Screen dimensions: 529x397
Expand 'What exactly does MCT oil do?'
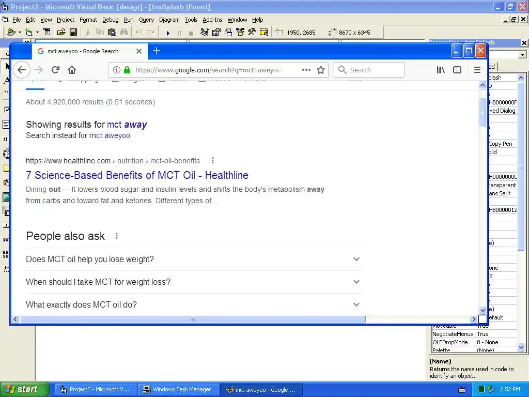click(x=194, y=304)
